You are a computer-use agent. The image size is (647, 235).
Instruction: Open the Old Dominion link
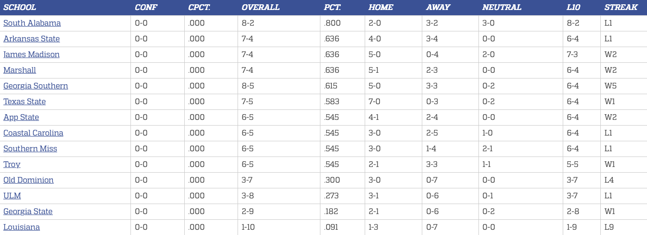(x=29, y=180)
